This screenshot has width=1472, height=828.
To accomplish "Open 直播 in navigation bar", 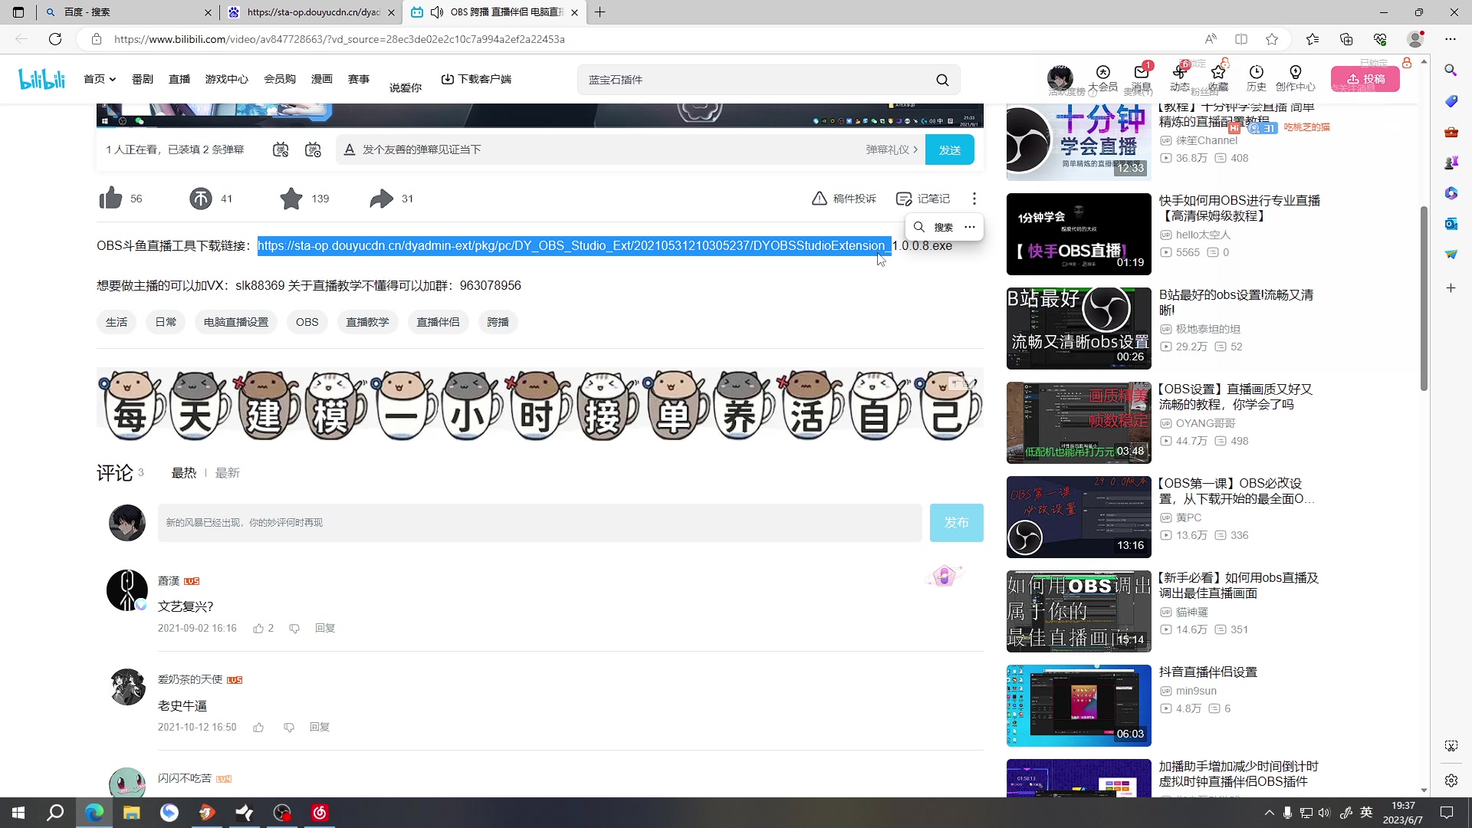I will pyautogui.click(x=179, y=79).
